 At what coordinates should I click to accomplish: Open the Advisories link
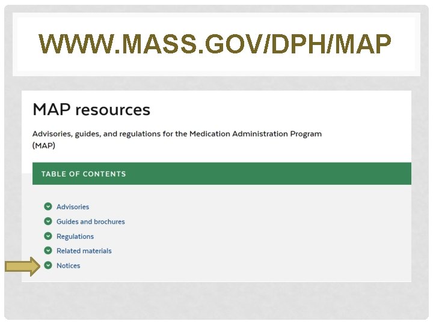point(73,207)
